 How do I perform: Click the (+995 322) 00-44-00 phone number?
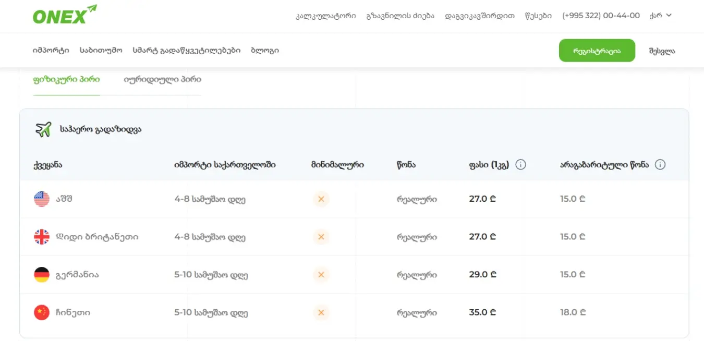(601, 16)
